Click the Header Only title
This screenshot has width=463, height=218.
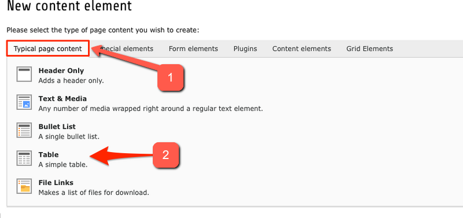point(61,71)
